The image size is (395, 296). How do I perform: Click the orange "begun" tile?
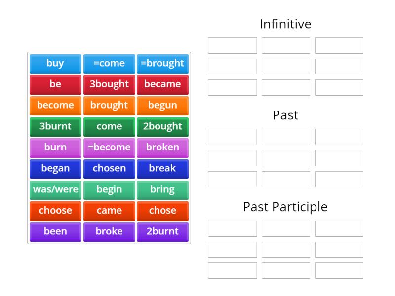[x=162, y=105]
